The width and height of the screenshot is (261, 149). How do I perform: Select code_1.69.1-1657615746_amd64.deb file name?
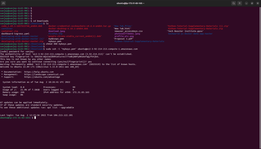[x=22, y=26]
